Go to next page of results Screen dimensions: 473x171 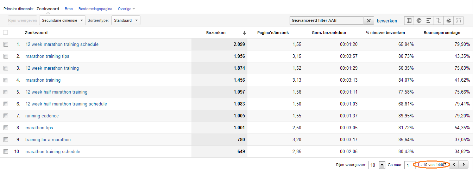(x=464, y=164)
